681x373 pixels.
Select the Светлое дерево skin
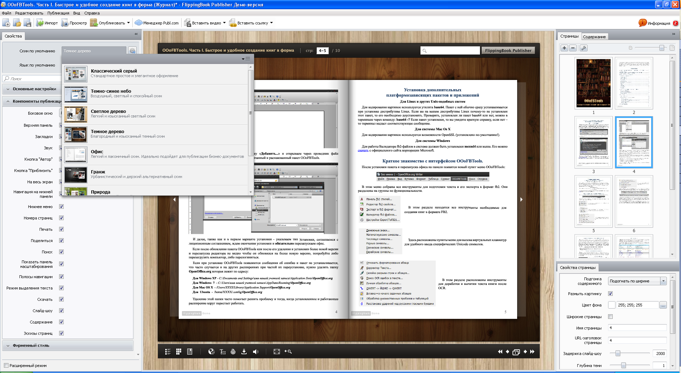click(155, 114)
